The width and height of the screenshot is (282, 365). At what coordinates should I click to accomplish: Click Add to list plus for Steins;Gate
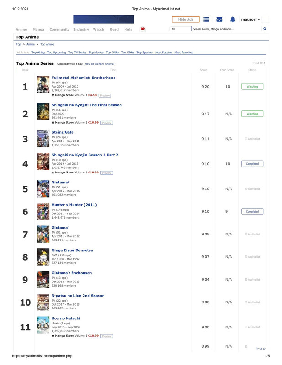[x=246, y=139]
